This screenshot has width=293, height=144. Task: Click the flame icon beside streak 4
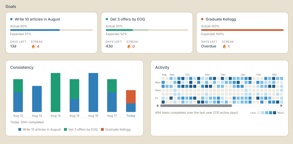click(x=33, y=47)
